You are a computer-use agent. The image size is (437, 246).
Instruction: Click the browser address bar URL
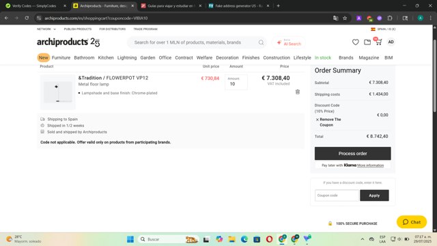(96, 18)
